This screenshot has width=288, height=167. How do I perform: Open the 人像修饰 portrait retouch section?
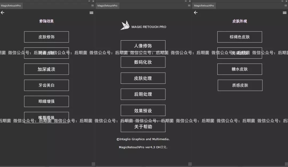pyautogui.click(x=143, y=46)
